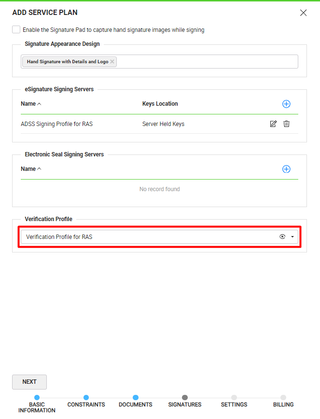Image resolution: width=320 pixels, height=419 pixels.
Task: Switch to the Settings step
Action: click(234, 398)
